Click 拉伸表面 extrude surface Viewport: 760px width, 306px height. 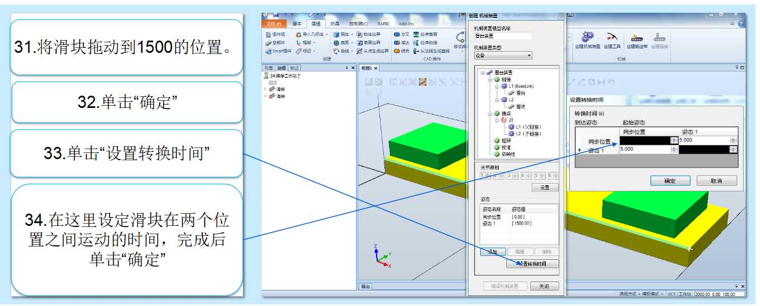425,34
